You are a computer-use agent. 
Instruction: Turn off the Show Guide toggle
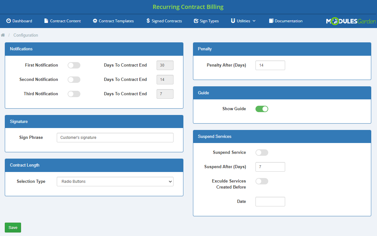click(x=262, y=109)
